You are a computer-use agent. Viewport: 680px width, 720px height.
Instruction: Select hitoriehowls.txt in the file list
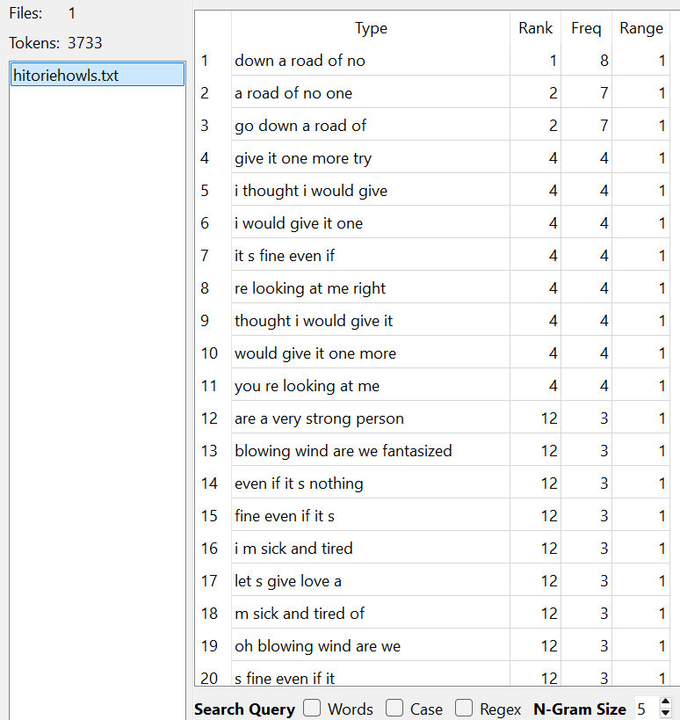(x=97, y=75)
